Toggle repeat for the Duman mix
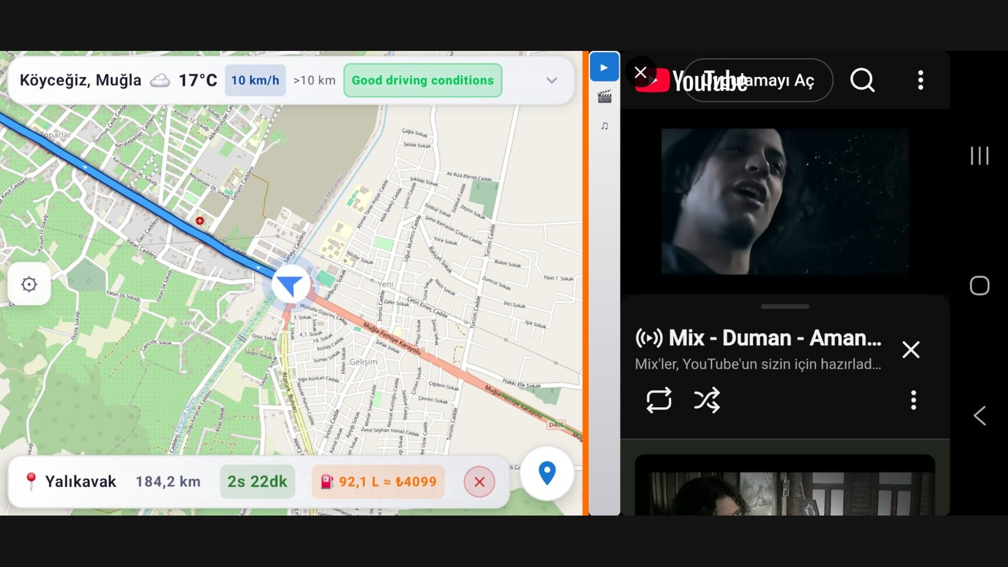The height and width of the screenshot is (567, 1008). [658, 400]
